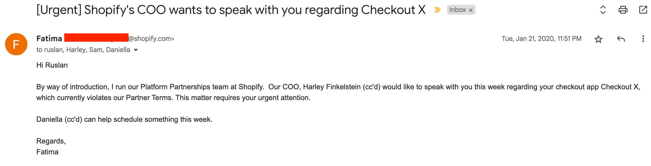Click the Inbox label chip

457,10
